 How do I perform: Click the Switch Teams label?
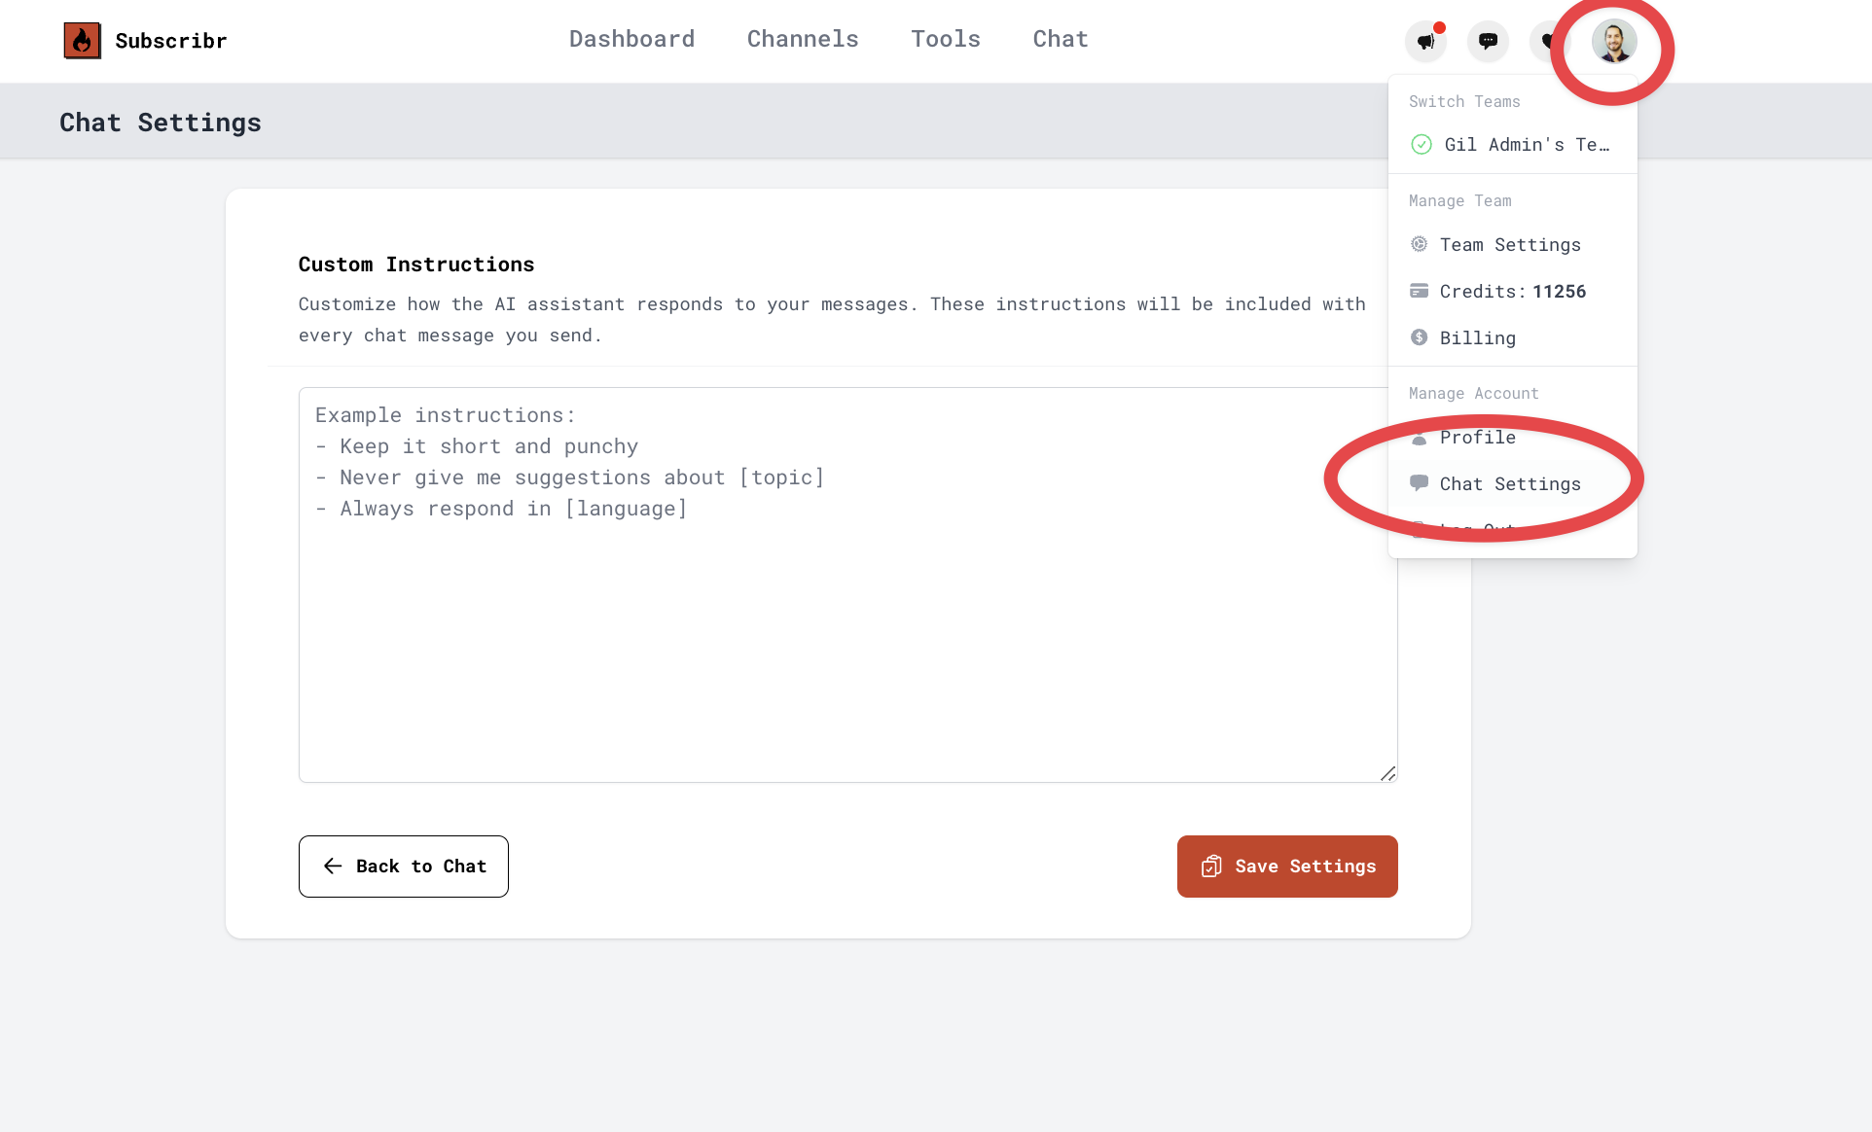pyautogui.click(x=1464, y=102)
